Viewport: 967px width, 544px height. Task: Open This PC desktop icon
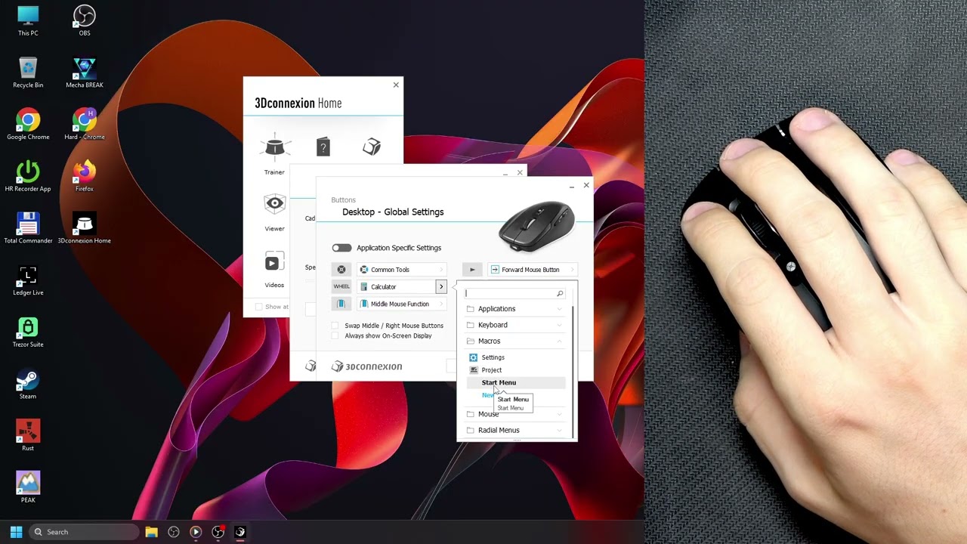28,20
